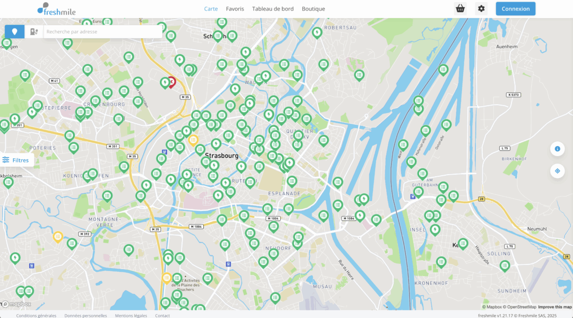Open the shopping basket

460,8
